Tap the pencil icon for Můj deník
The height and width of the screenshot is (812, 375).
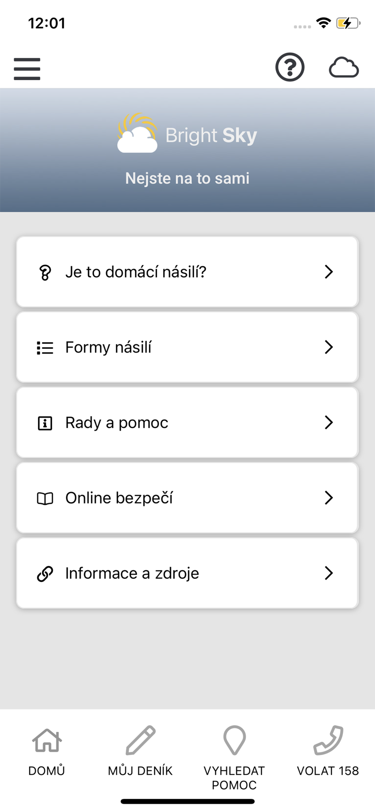[x=140, y=740]
